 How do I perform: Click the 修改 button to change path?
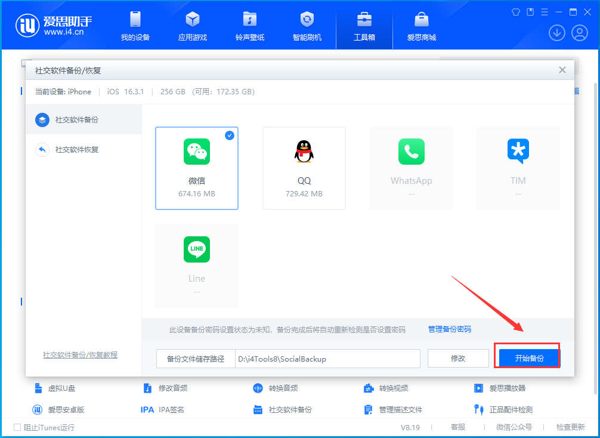click(x=458, y=358)
